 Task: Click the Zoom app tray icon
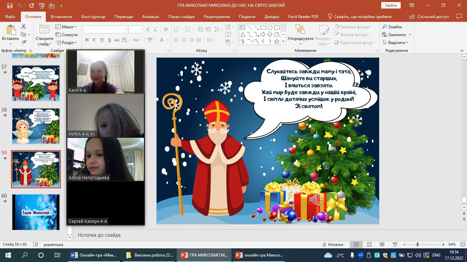(x=361, y=255)
